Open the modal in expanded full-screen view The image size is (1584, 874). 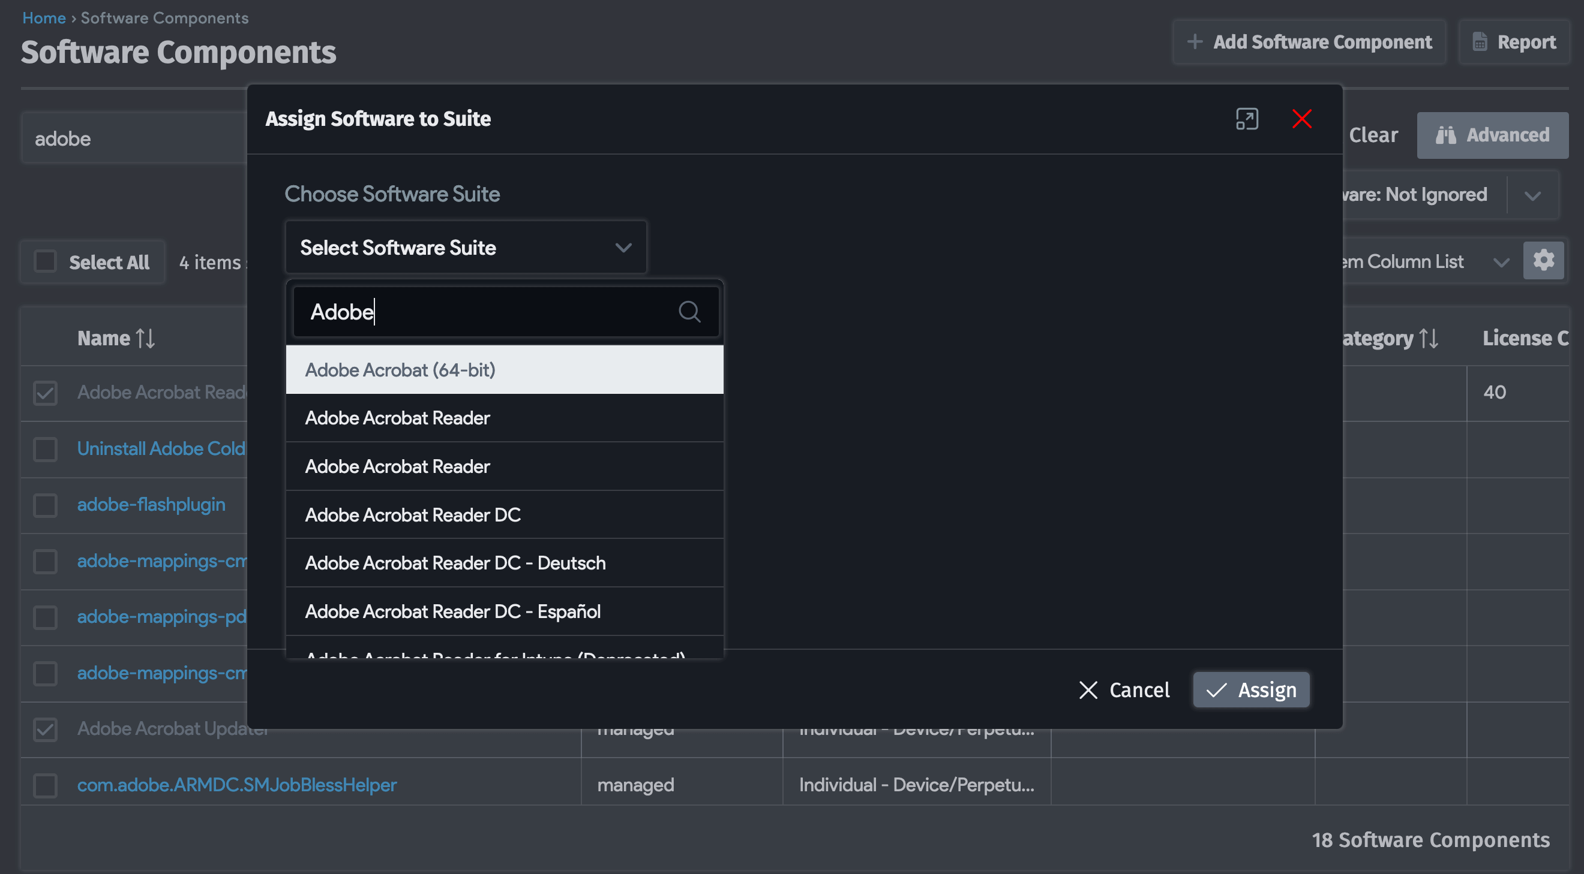point(1247,120)
